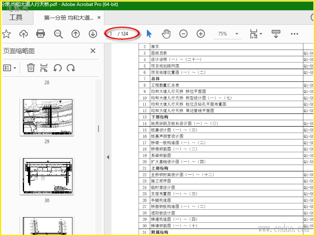Select page 30 thumbnail
Screen dimensions: 315x236
click(x=47, y=176)
